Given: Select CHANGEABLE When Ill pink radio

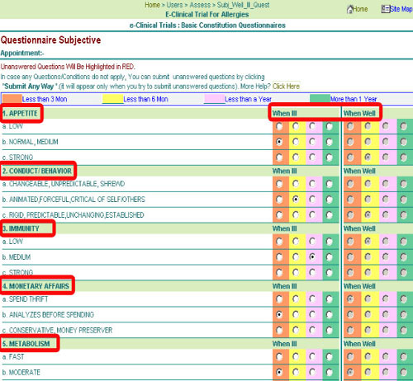Looking at the screenshot, I should (x=312, y=184).
